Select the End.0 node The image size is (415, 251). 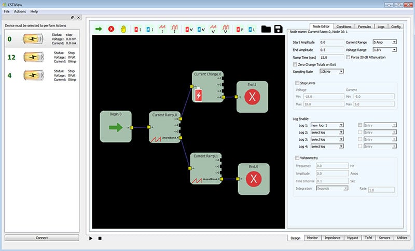point(254,179)
